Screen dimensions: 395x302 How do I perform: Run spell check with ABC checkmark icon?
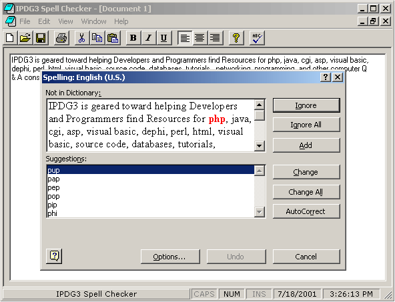(x=257, y=38)
